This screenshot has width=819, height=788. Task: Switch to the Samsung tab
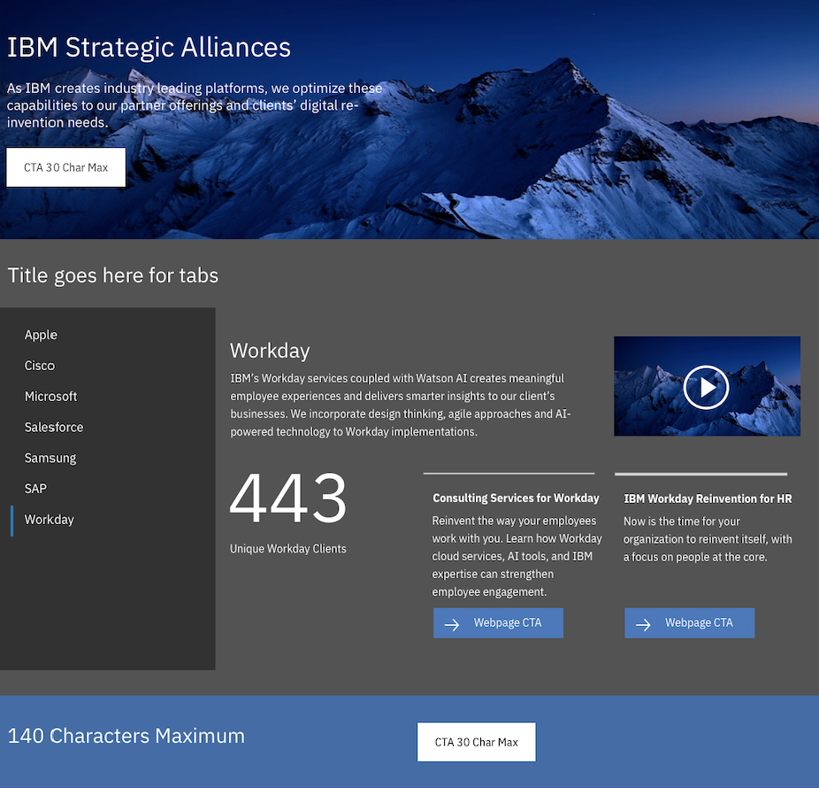pos(50,458)
